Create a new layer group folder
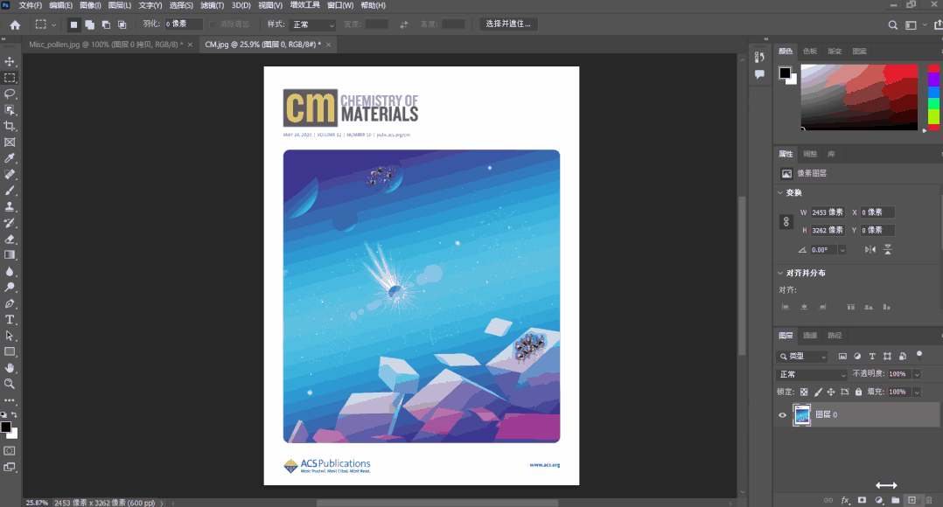 point(896,500)
